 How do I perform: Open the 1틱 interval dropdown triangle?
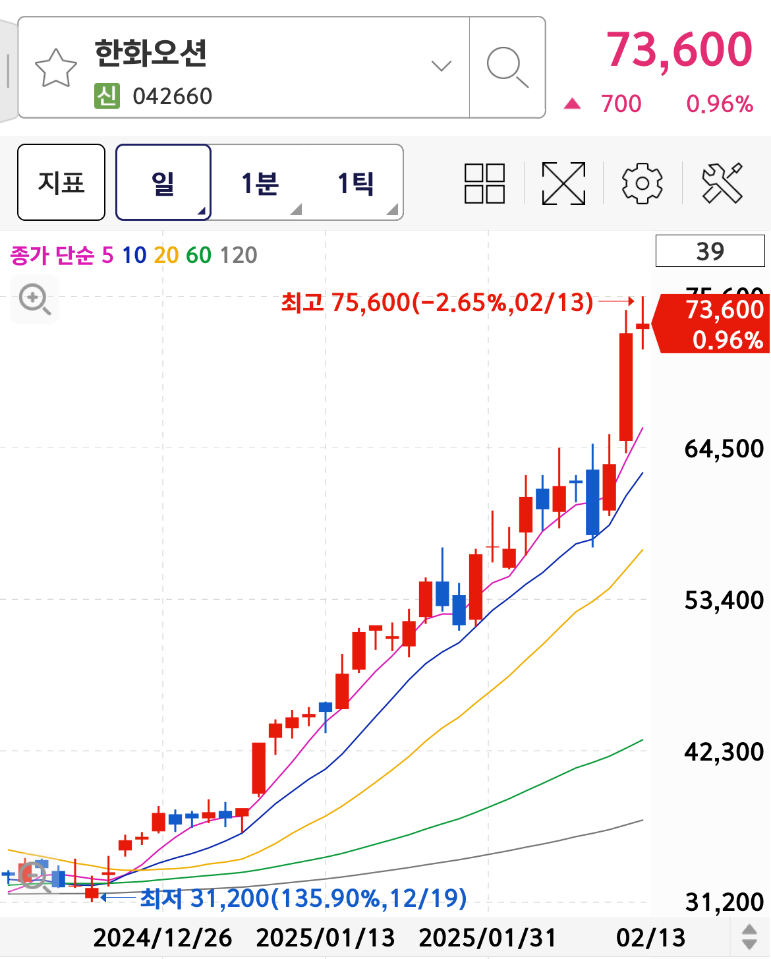click(x=392, y=210)
